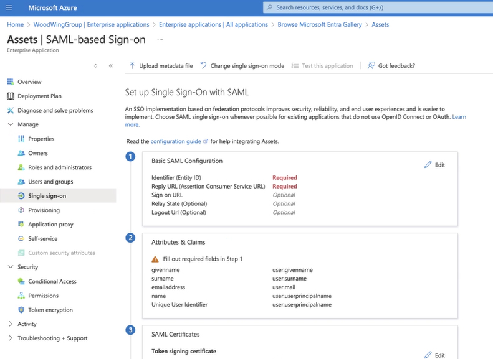Click the Properties bars icon
Viewport: 493px width, 359px height.
(x=21, y=139)
